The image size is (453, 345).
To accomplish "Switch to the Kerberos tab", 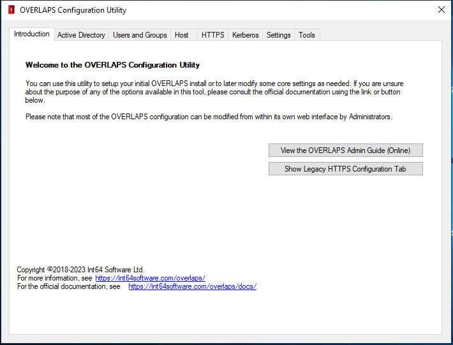I will click(x=245, y=35).
